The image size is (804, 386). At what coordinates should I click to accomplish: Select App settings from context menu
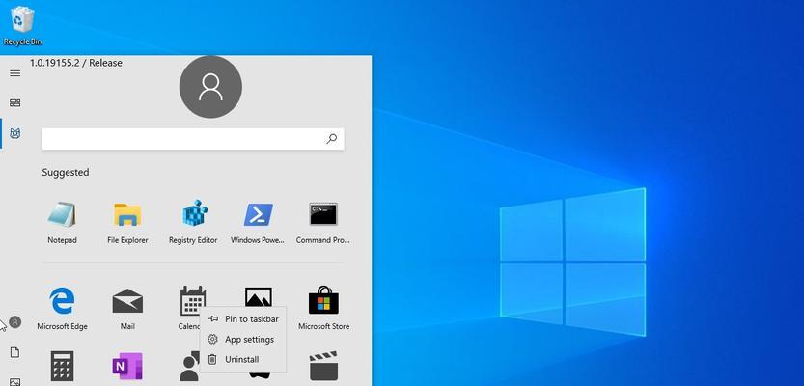242,340
